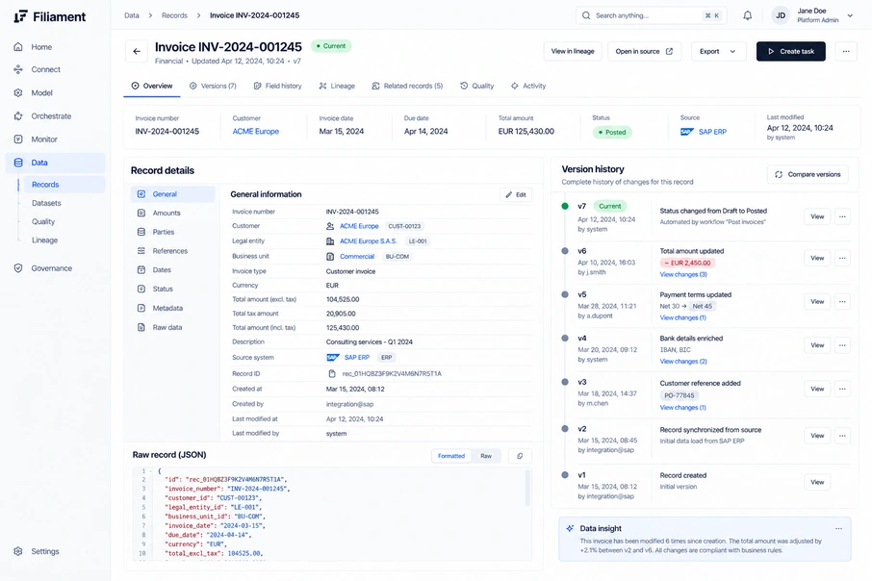Switch to the Versions (7) tab
The image size is (872, 581).
(x=213, y=86)
